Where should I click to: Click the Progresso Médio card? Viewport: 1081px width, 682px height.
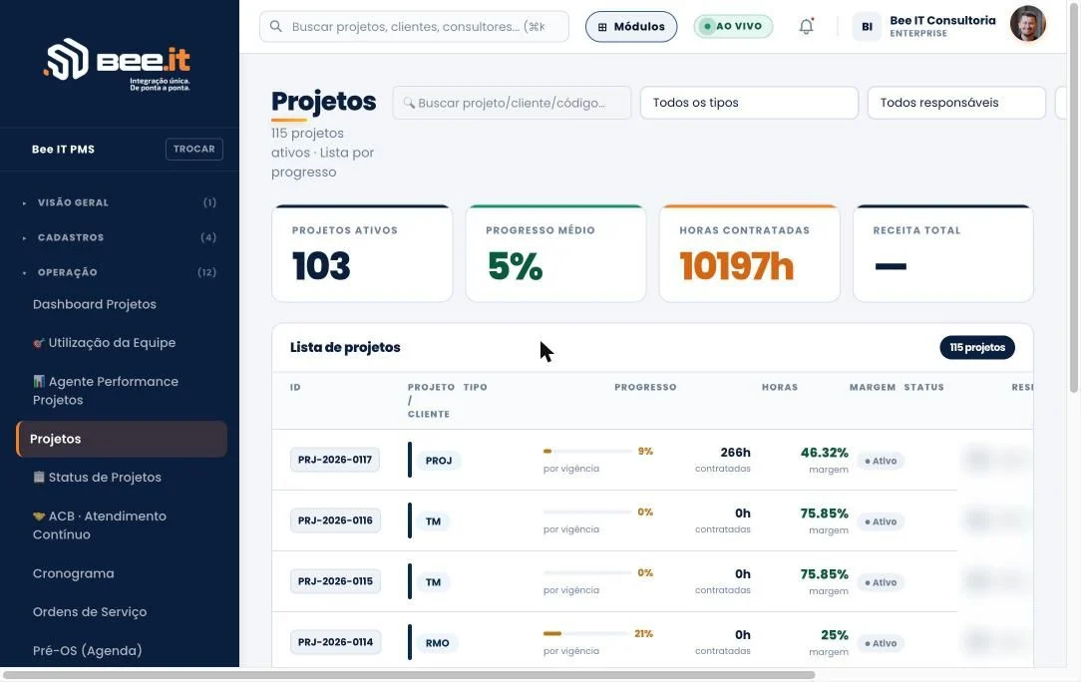point(555,253)
